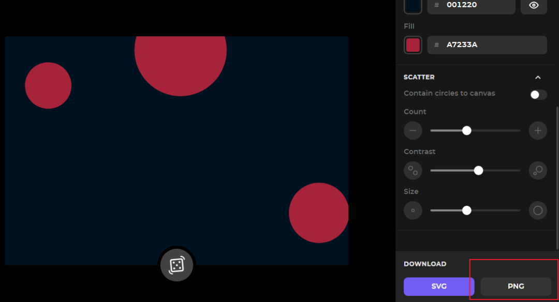Click the Size slider handle

(x=466, y=210)
